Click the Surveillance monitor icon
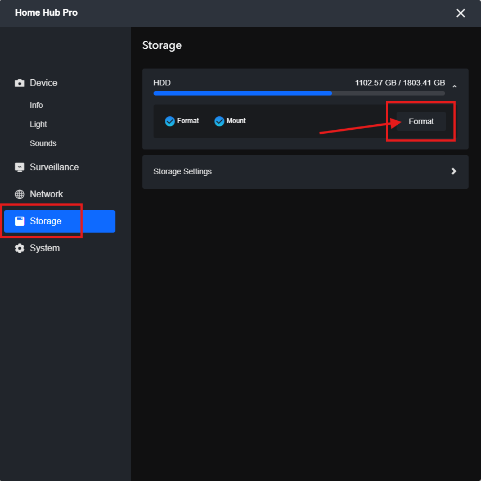 (x=20, y=167)
